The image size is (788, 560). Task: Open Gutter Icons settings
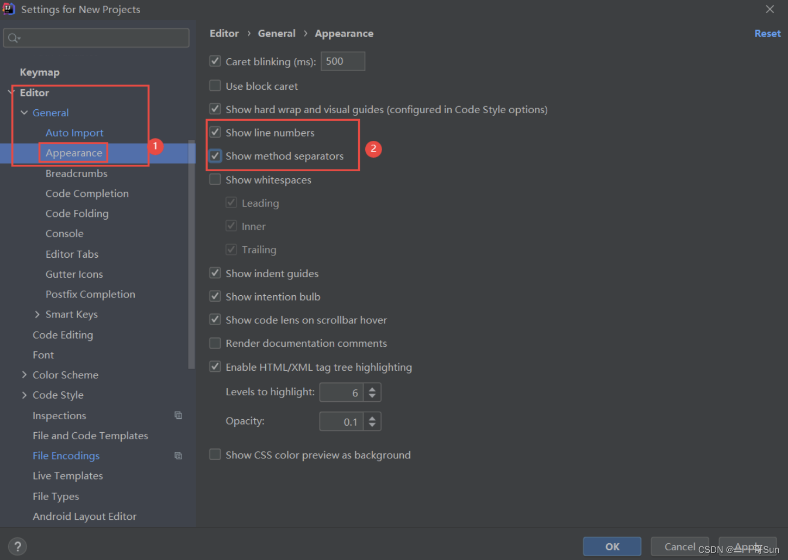74,274
